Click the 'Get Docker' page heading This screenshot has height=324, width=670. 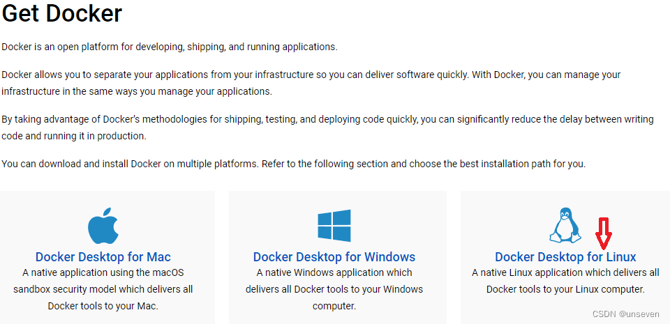click(x=62, y=13)
